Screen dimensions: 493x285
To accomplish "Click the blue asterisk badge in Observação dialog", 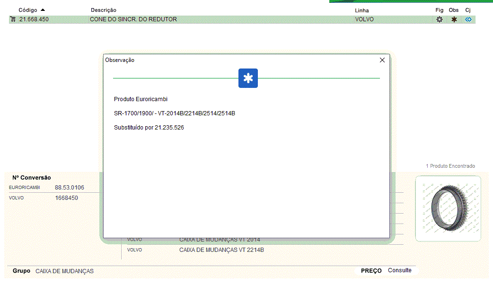I will [x=248, y=78].
